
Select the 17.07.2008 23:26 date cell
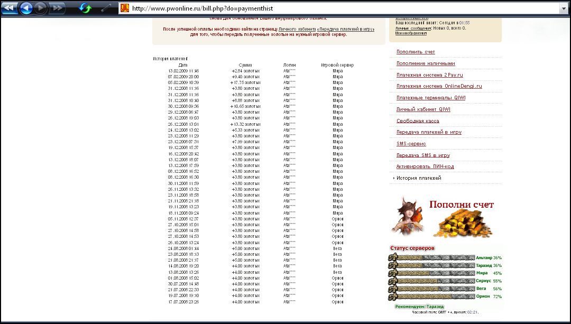pyautogui.click(x=183, y=302)
